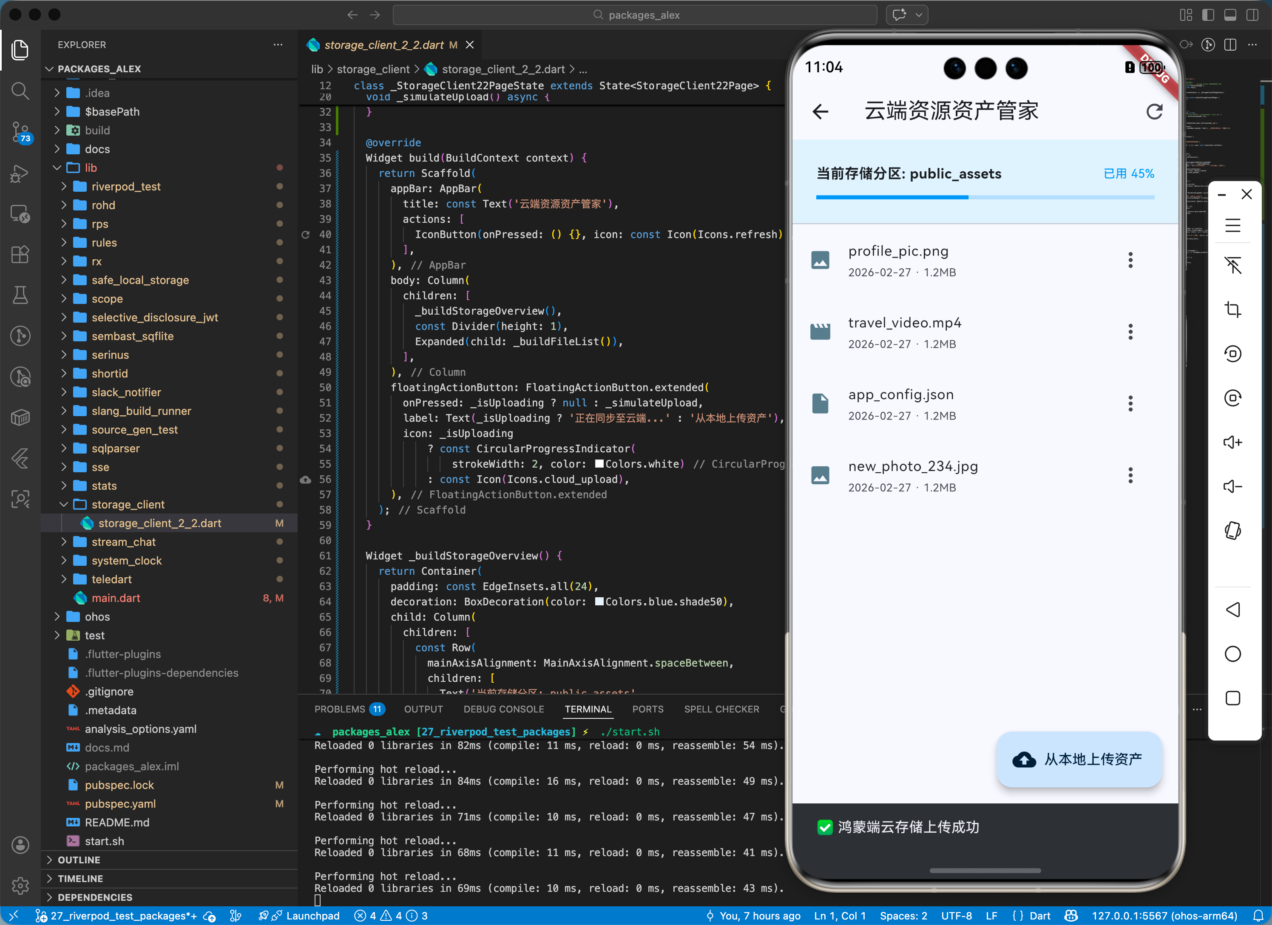The width and height of the screenshot is (1272, 925).
Task: Click emulator volume up button
Action: pyautogui.click(x=1232, y=443)
